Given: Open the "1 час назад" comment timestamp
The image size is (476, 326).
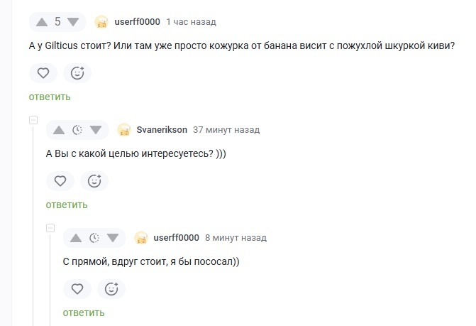Looking at the screenshot, I should tap(191, 22).
